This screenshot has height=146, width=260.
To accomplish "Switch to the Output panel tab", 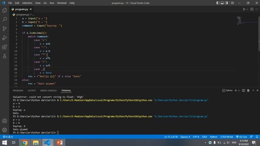I will point(32,90).
